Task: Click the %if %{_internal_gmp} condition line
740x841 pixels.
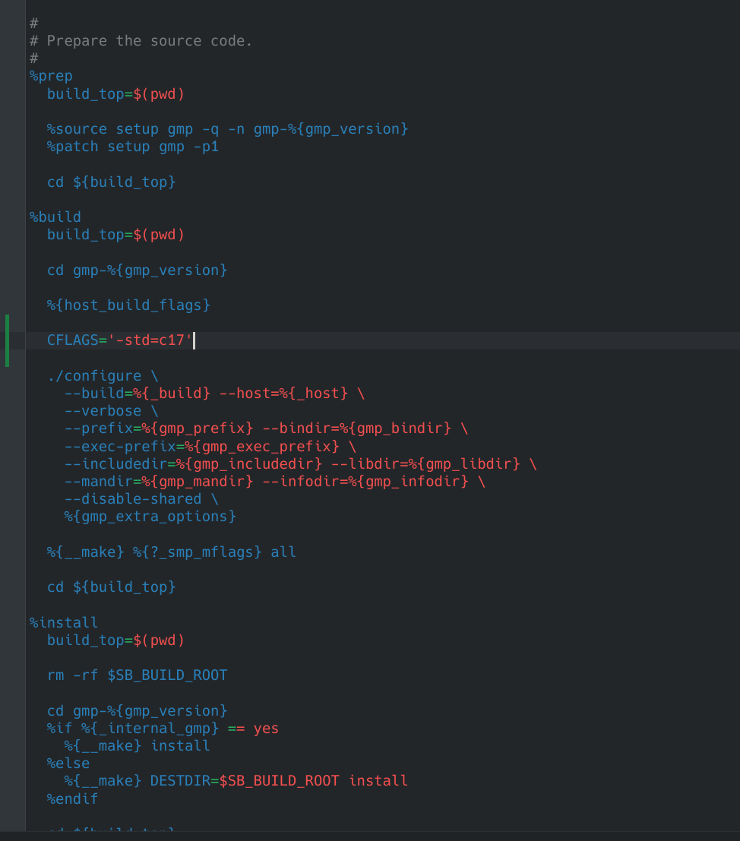Action: [163, 729]
